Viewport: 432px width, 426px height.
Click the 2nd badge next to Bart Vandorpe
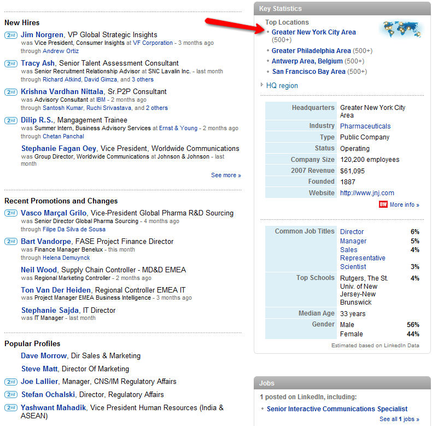[11, 241]
